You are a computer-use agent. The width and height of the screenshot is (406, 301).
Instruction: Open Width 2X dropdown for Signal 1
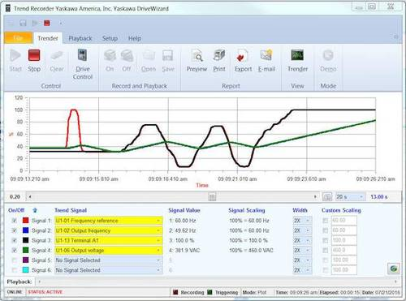pyautogui.click(x=302, y=221)
